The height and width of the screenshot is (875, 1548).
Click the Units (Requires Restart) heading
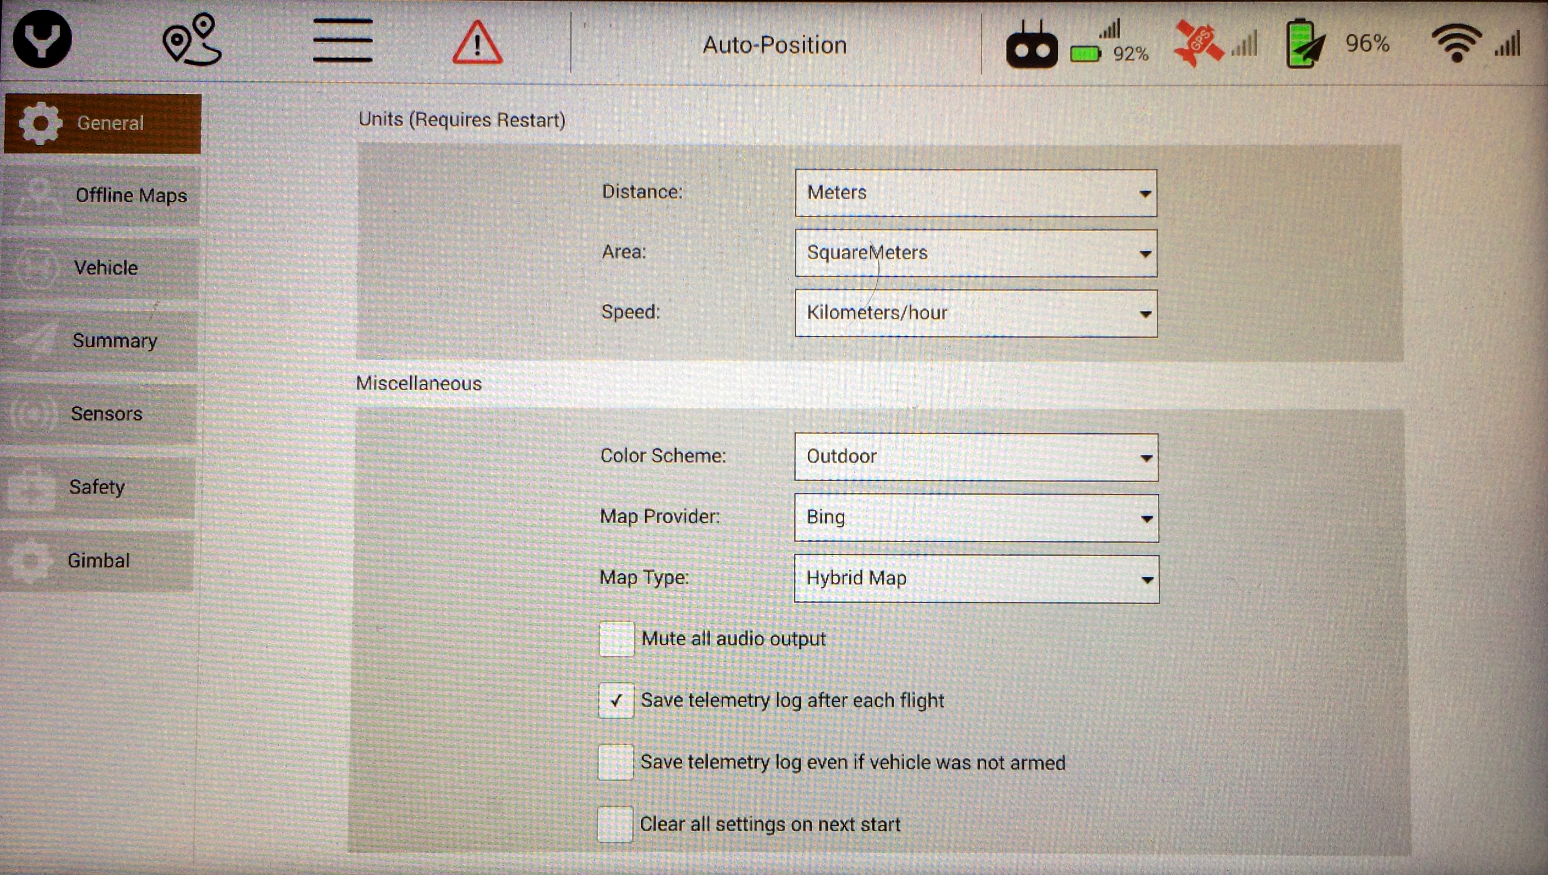coord(461,119)
